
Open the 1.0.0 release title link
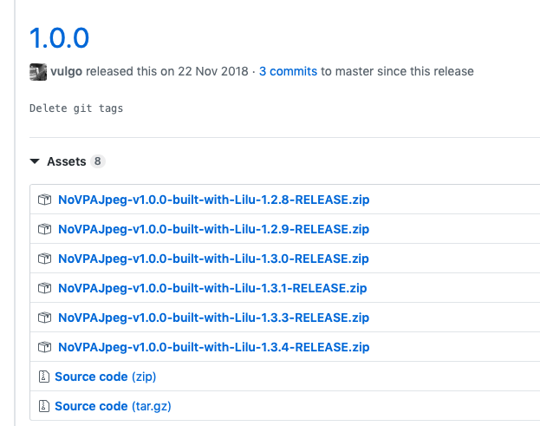(59, 37)
